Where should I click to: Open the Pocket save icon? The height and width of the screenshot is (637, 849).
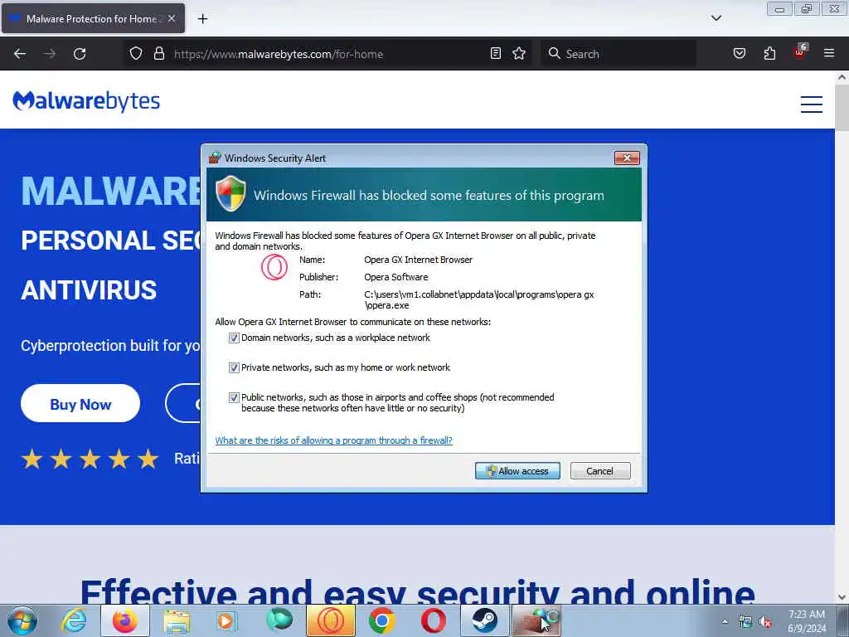coord(739,53)
